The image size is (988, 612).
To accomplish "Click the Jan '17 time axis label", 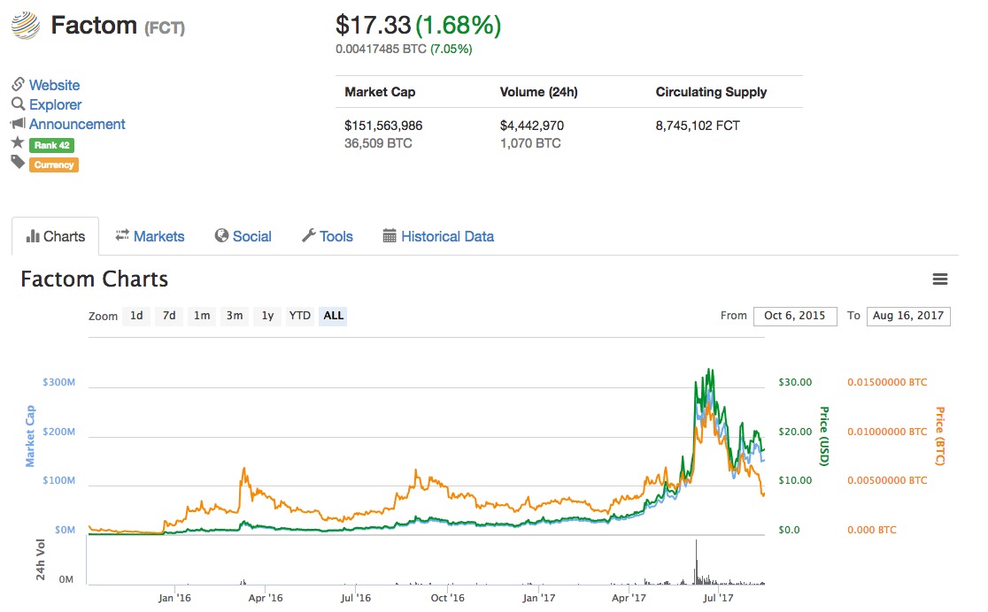I will pos(539,598).
